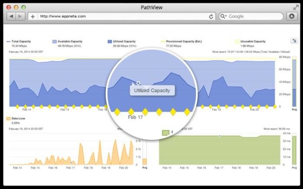
Task: Toggle the Total Capacity legend series
Action: click(19, 41)
